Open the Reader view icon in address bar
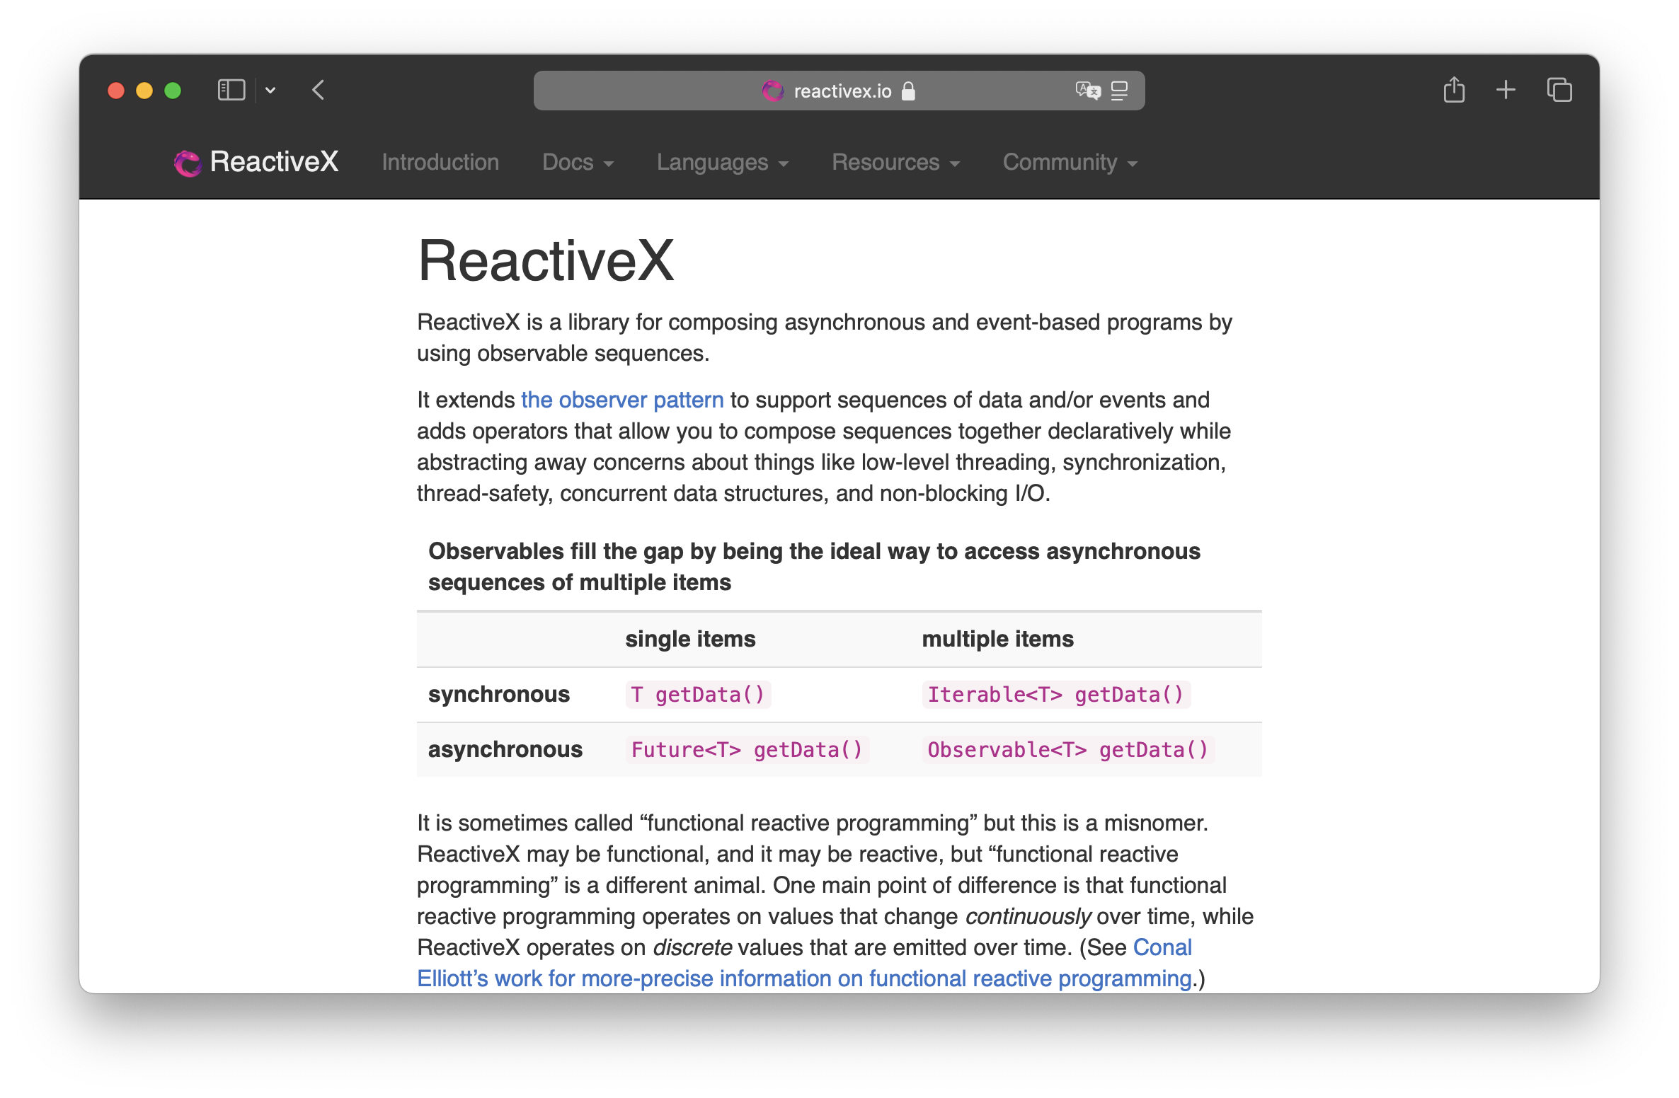 point(1119,91)
